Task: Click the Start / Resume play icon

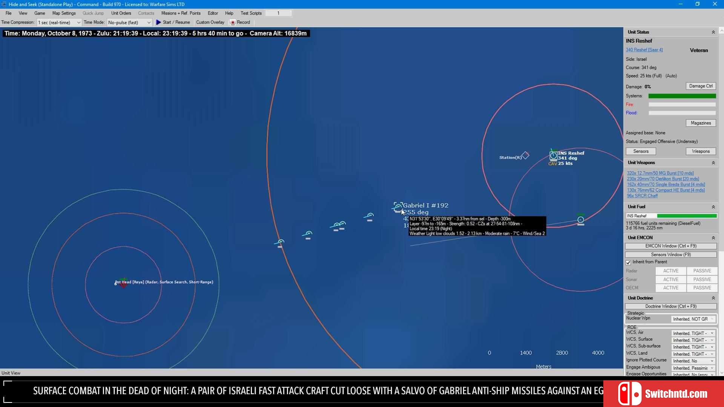Action: click(158, 22)
